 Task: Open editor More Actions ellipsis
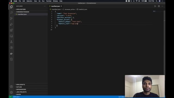pyautogui.click(x=162, y=6)
